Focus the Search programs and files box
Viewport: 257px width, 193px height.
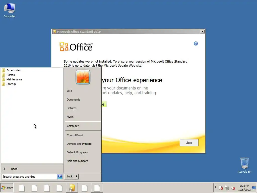coord(30,177)
